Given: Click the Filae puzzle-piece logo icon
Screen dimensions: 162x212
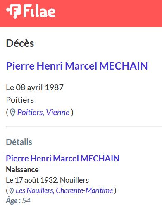Looking at the screenshot, I should [14, 11].
